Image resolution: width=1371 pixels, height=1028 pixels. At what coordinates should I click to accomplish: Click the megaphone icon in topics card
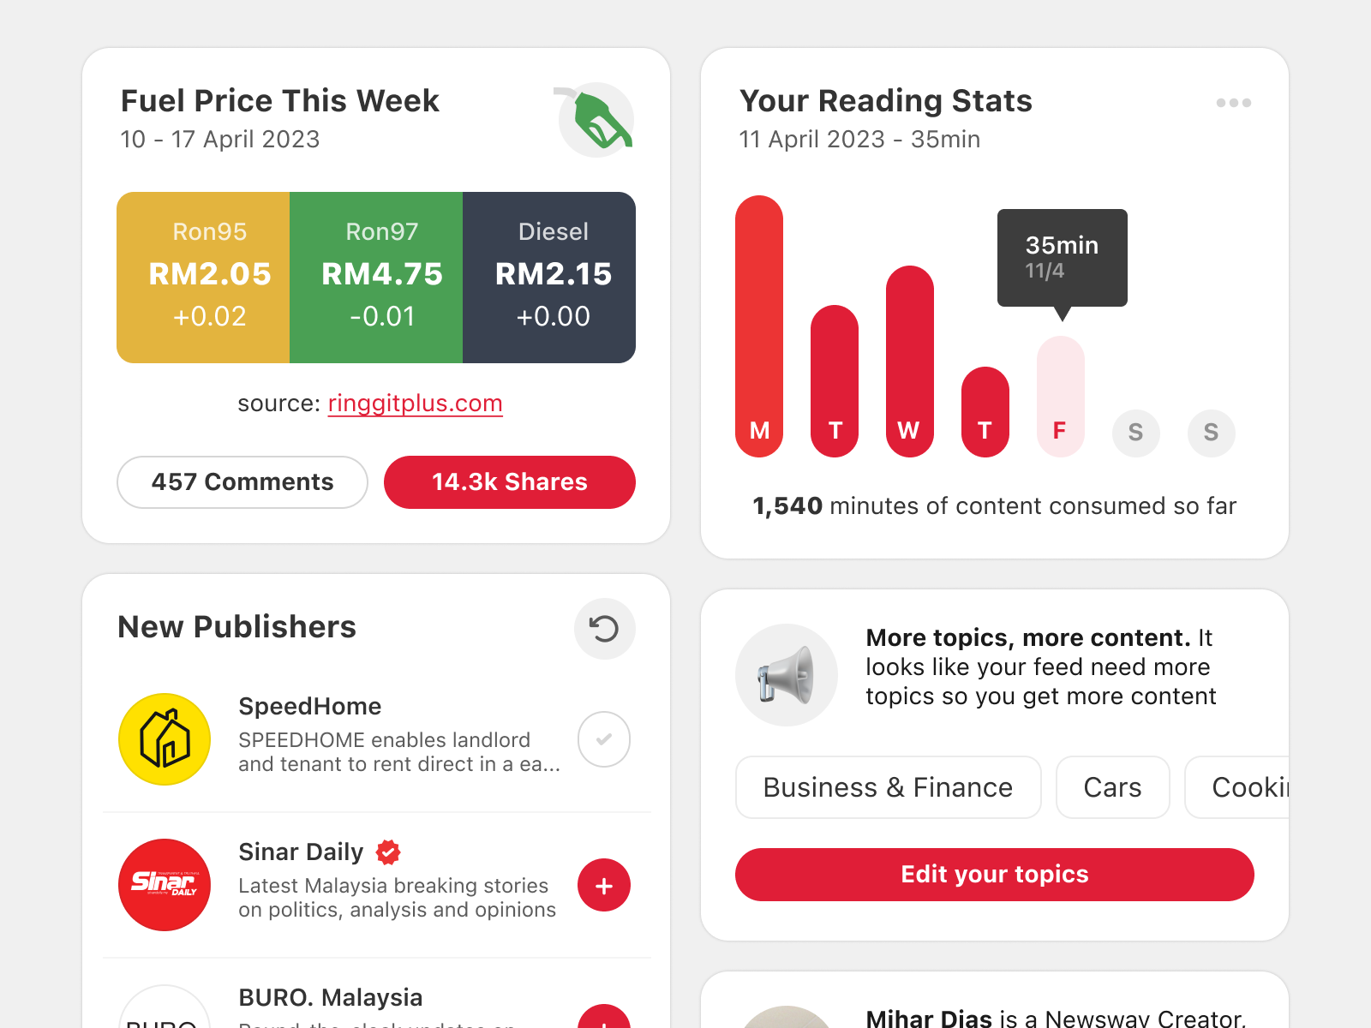point(786,674)
